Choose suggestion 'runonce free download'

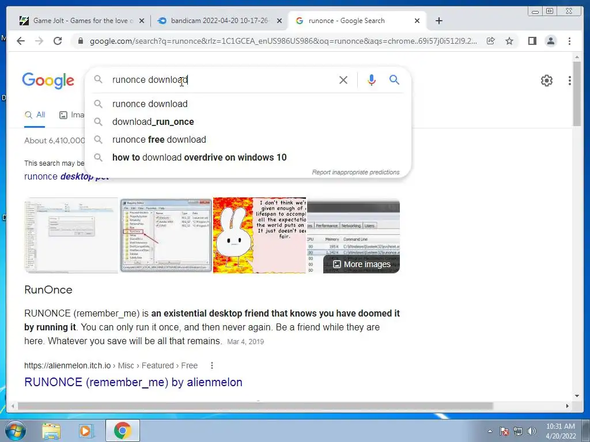(x=159, y=139)
